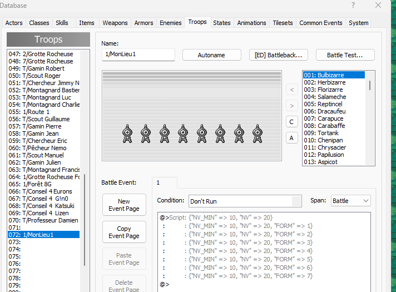The image size is (396, 292).
Task: Click the script line ending FORM => 4
Action: pos(264,251)
